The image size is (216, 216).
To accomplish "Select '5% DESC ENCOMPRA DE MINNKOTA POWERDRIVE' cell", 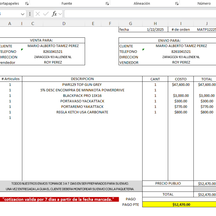I will [x=82, y=90].
